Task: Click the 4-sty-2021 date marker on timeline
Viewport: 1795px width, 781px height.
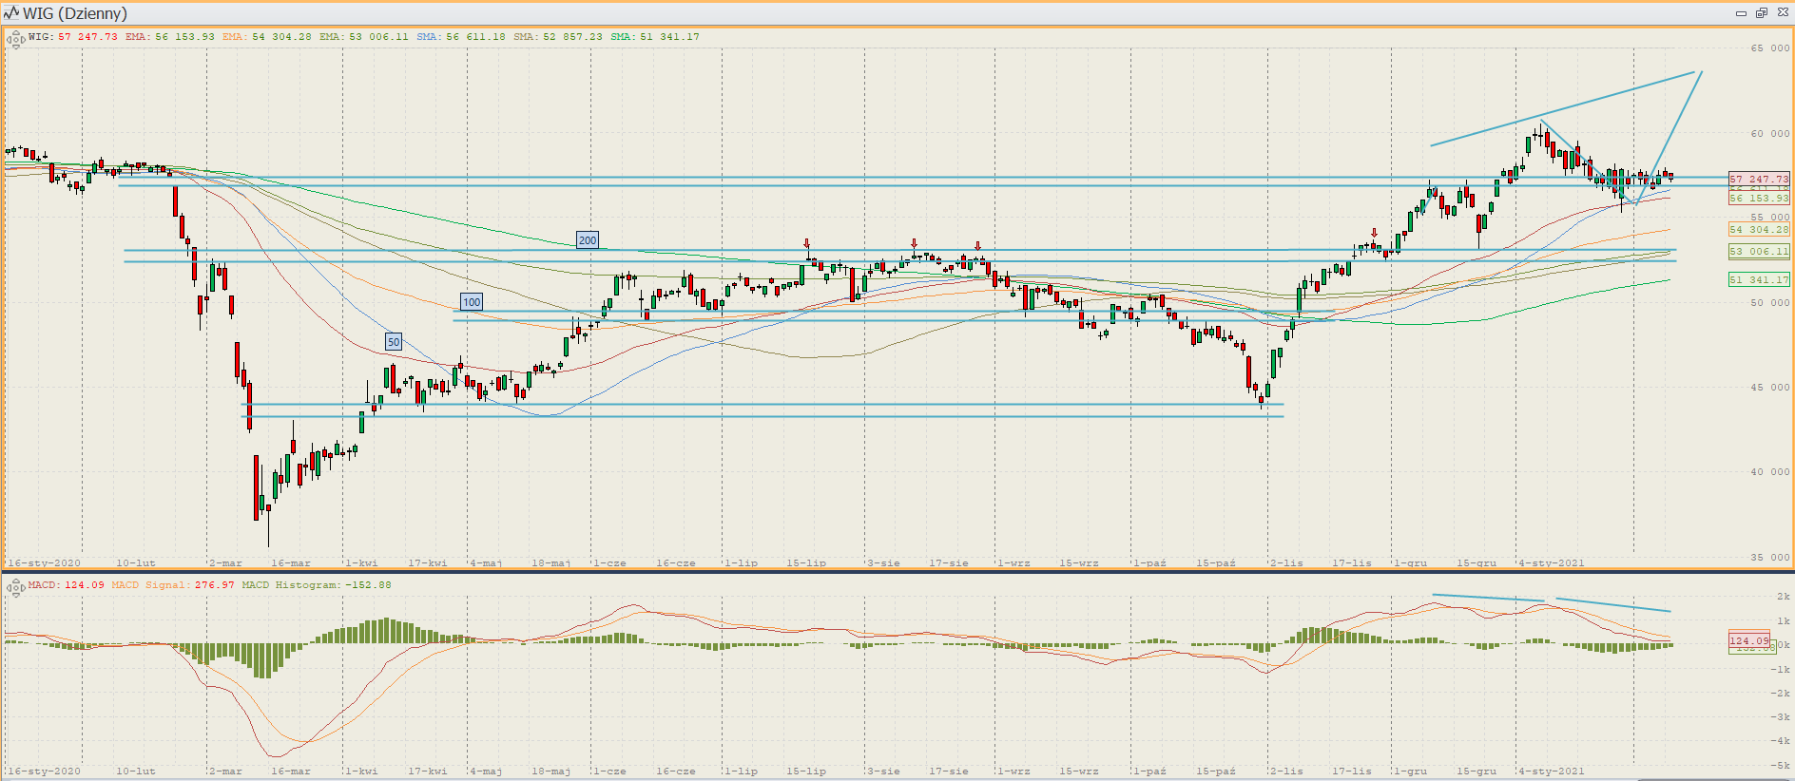Action: (x=1552, y=562)
